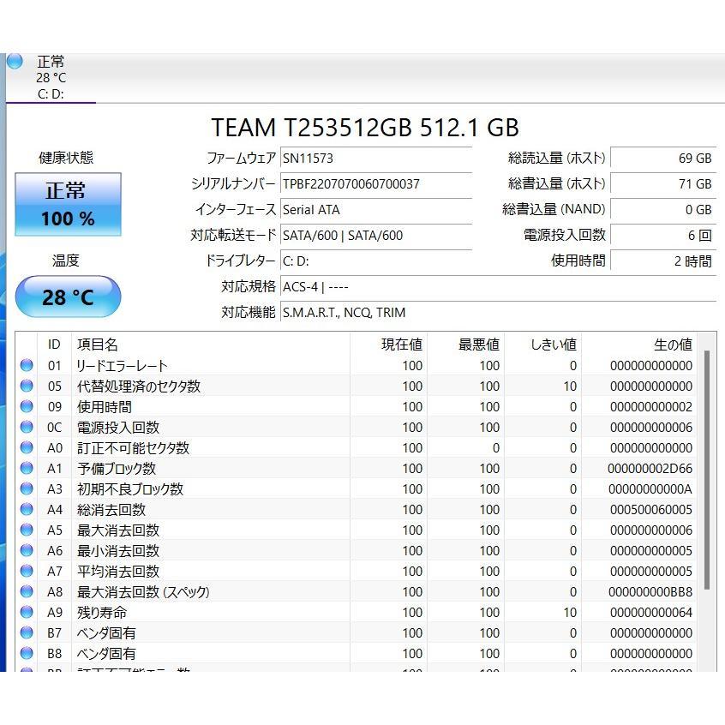Click the status dot for row 09 使用時間

coord(27,406)
